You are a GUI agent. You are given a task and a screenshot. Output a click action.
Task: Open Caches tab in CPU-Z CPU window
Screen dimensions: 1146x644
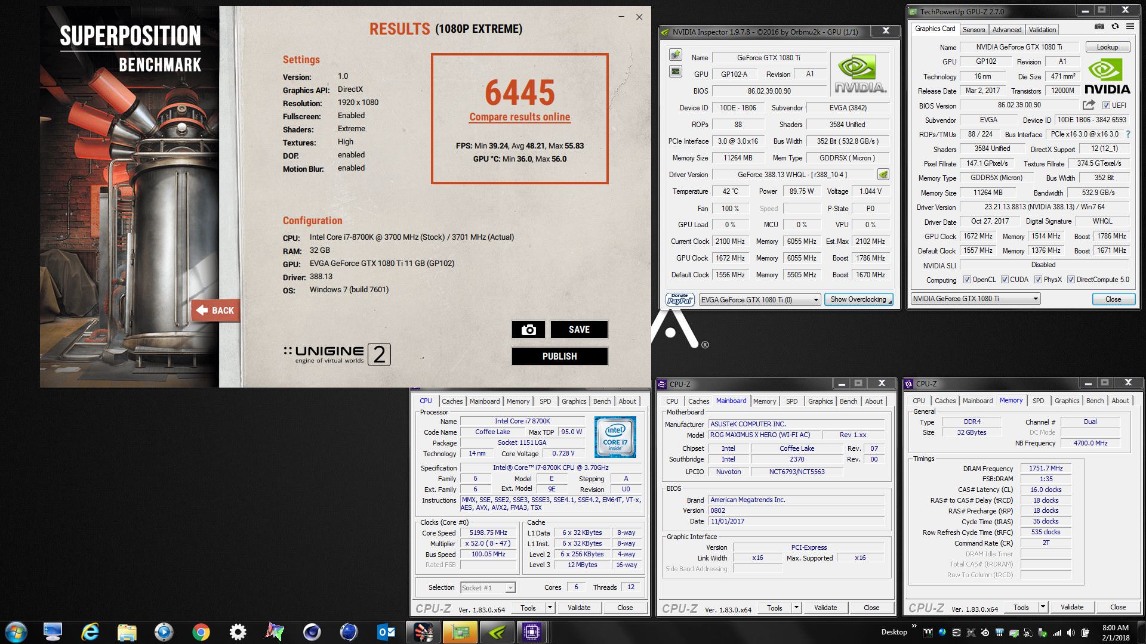point(452,401)
